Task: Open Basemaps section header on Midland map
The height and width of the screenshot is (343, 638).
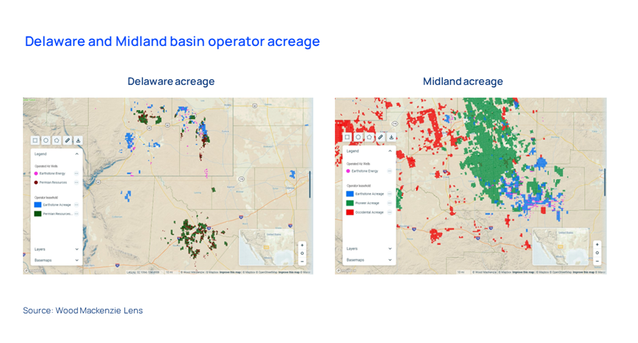Action: point(355,260)
